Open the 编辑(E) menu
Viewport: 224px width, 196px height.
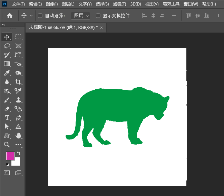coord(35,4)
